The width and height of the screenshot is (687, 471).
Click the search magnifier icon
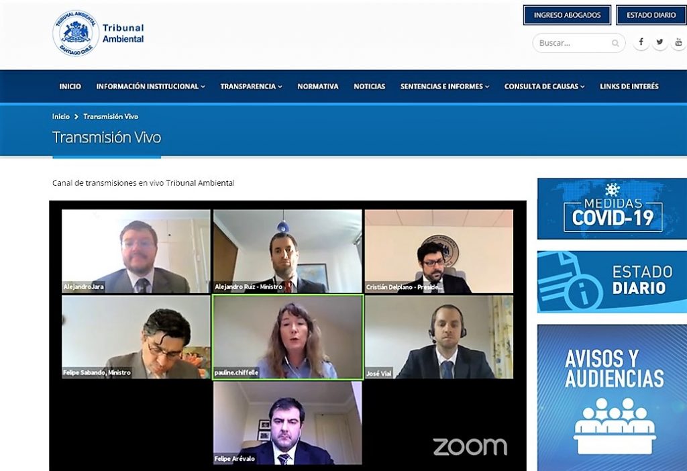tap(615, 44)
